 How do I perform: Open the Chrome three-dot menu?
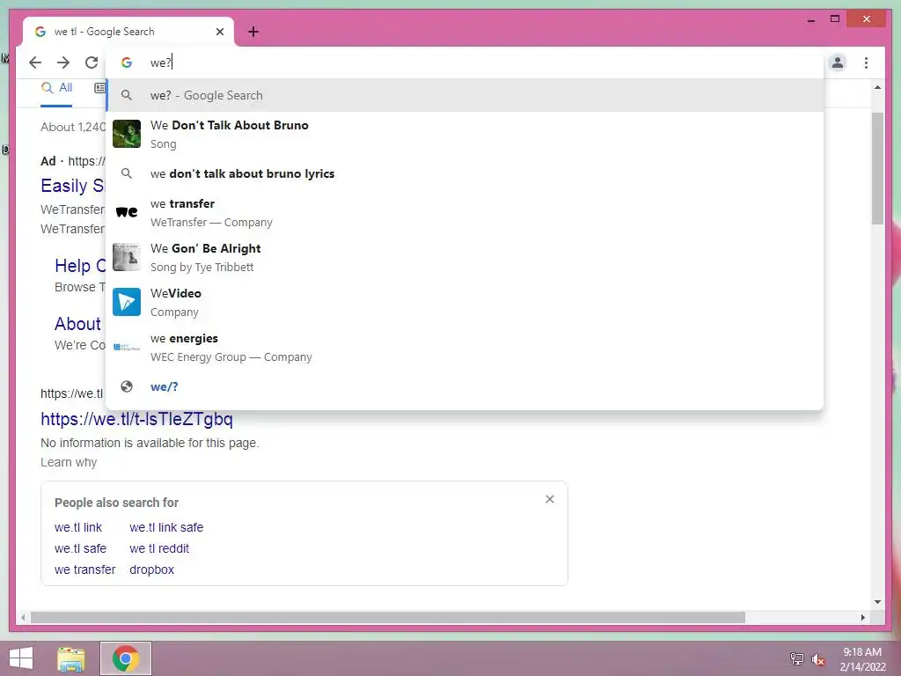point(866,62)
